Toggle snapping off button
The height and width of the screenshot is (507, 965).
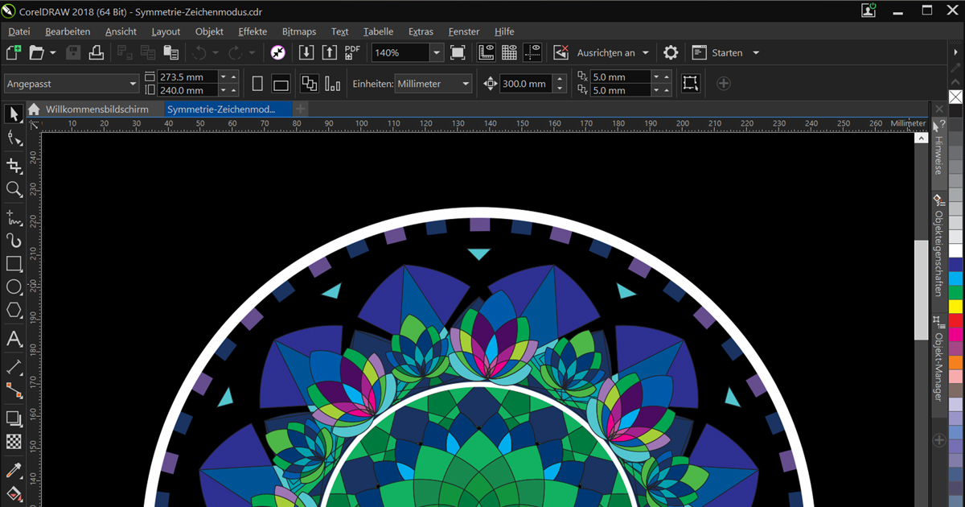click(x=561, y=52)
